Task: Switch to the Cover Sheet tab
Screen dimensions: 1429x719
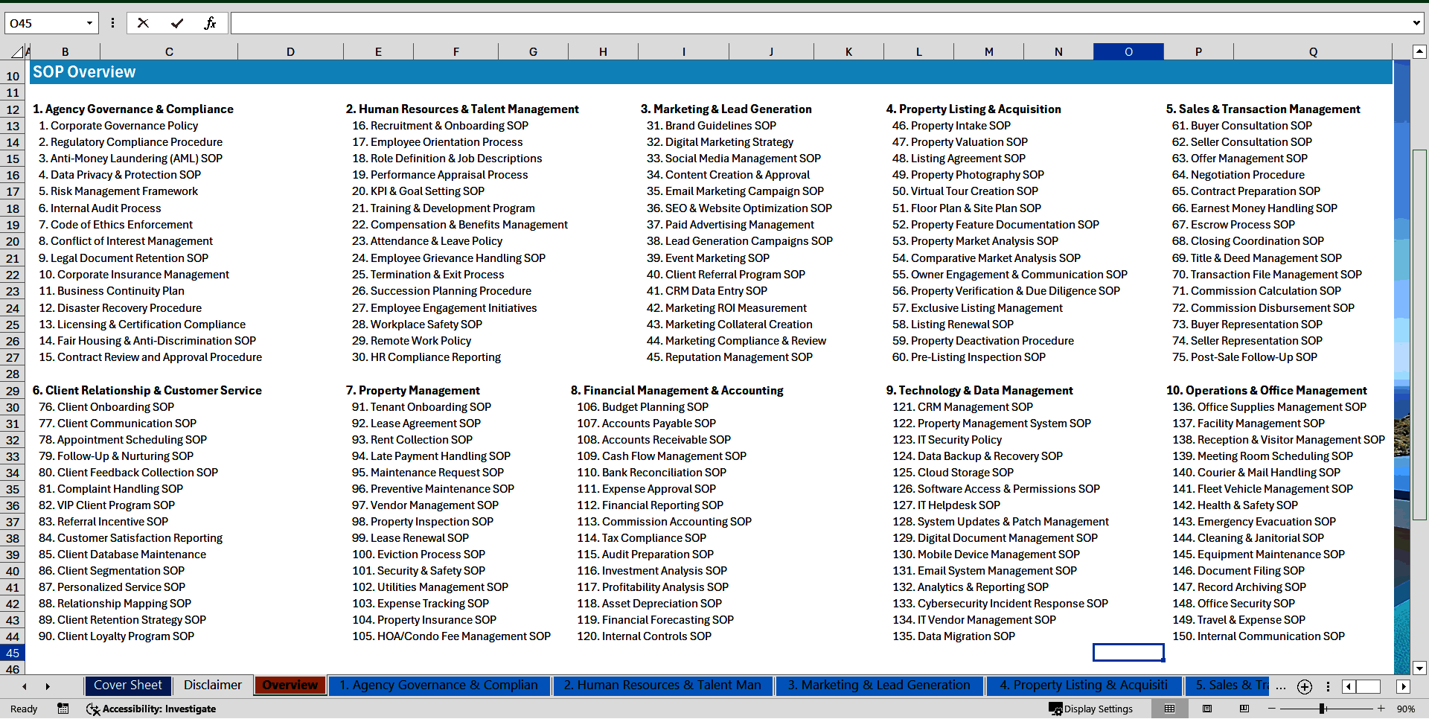Action: (x=128, y=686)
